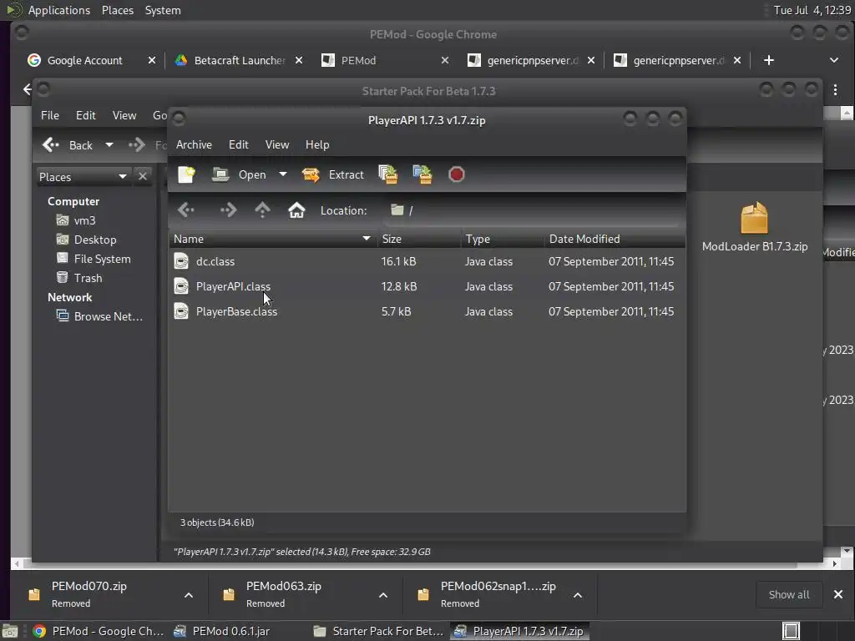Click the workspace switcher in the bottom panel

[x=817, y=631]
